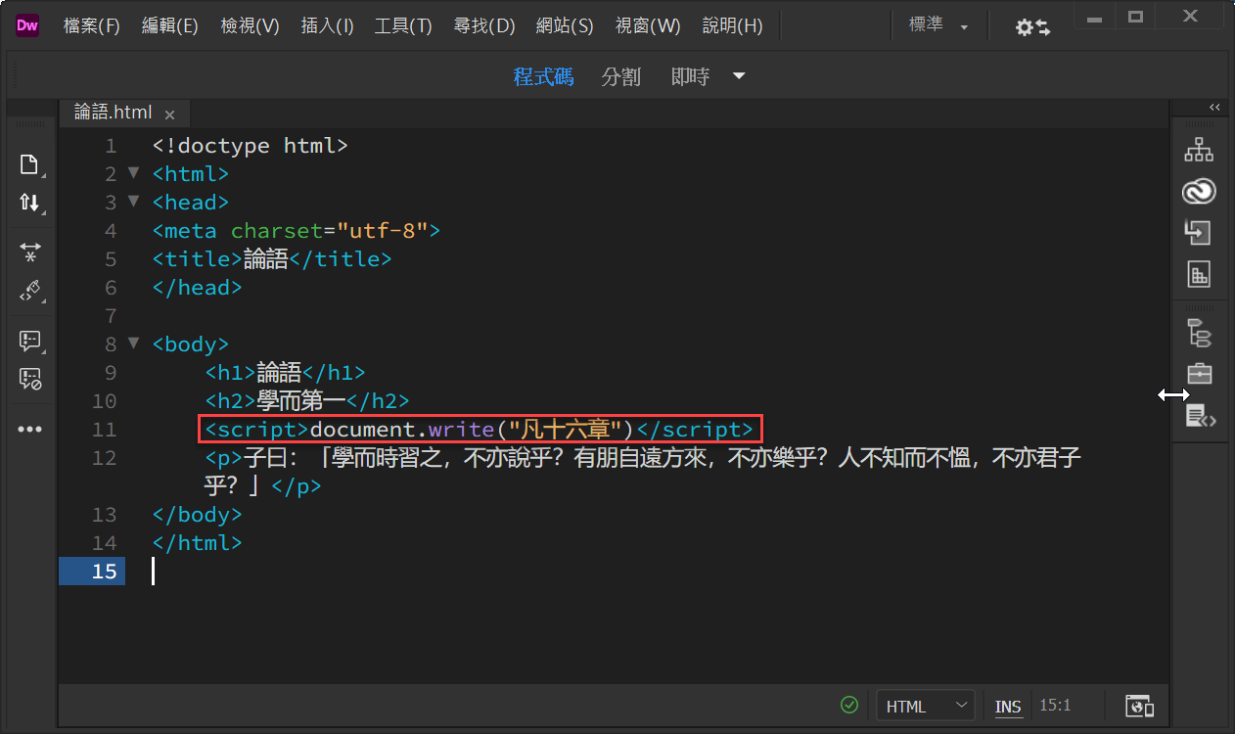
Task: Open the 說明(H) menu
Action: (x=732, y=26)
